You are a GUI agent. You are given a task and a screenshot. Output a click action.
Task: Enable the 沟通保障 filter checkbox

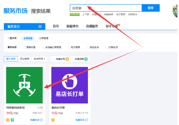[73, 59]
